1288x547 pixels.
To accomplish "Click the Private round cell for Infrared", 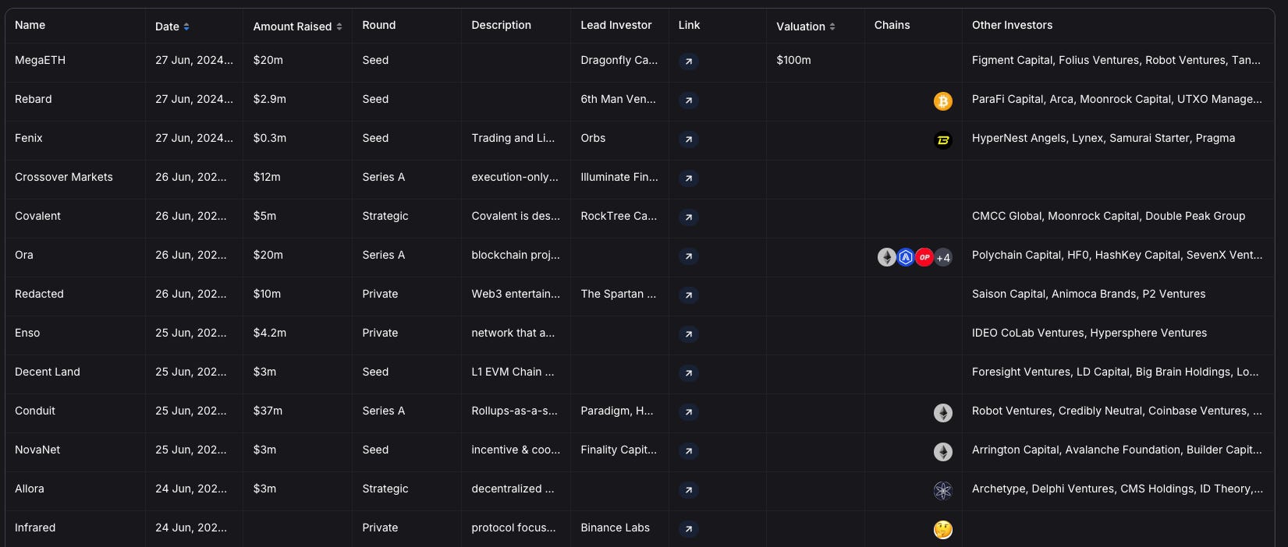I will pyautogui.click(x=380, y=528).
